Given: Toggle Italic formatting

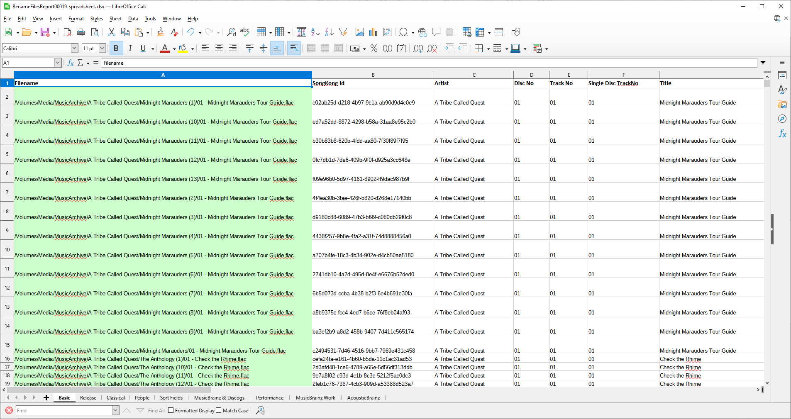Looking at the screenshot, I should click(x=130, y=49).
